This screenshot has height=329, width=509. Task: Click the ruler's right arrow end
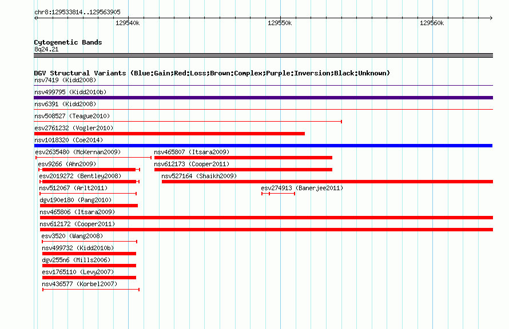click(x=491, y=18)
